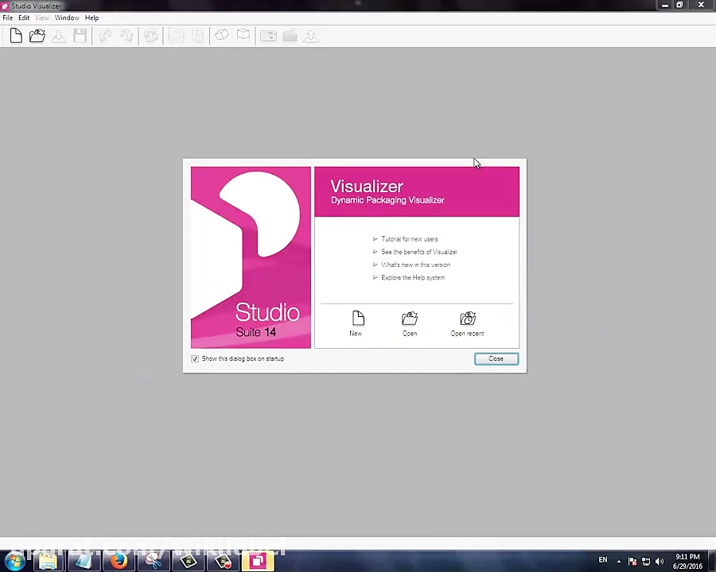Screen dimensions: 716x572
Task: Open Firefox from the taskbar
Action: (119, 561)
